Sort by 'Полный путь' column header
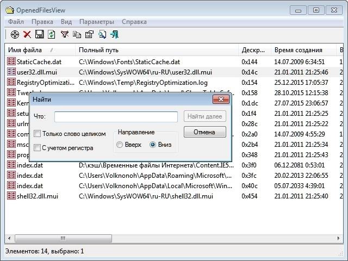The image size is (348, 261). pos(157,50)
